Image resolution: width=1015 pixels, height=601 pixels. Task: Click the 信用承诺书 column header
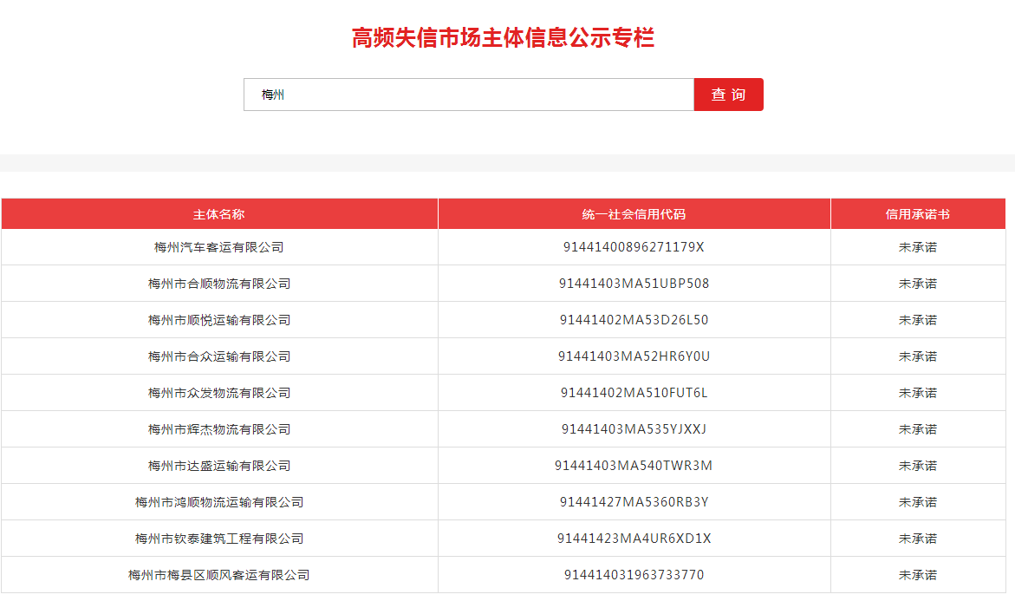tap(917, 214)
